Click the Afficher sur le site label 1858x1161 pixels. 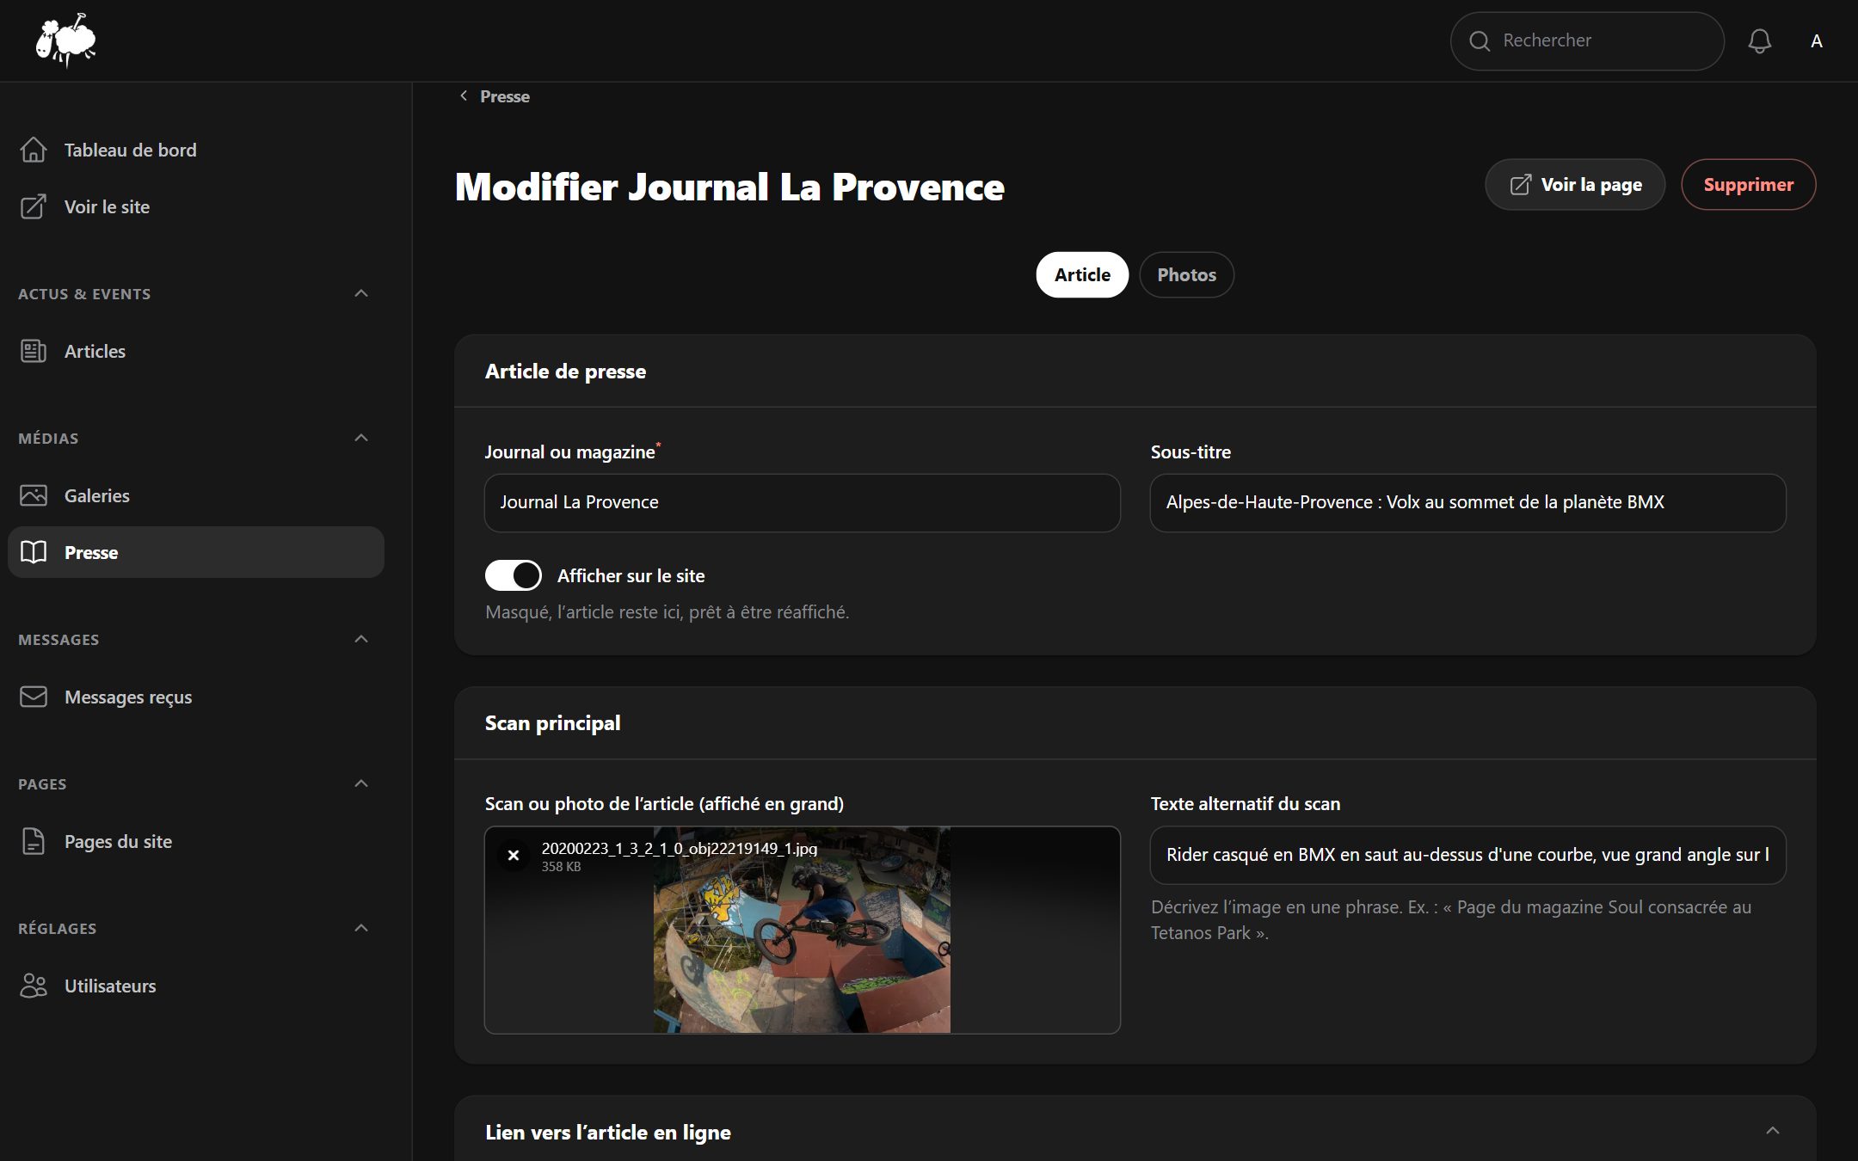631,575
